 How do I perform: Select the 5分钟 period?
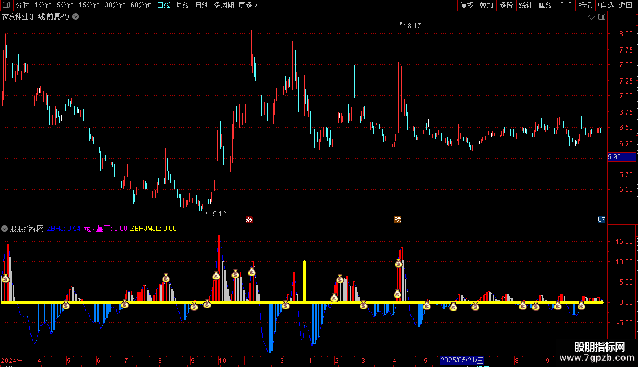tap(65, 5)
